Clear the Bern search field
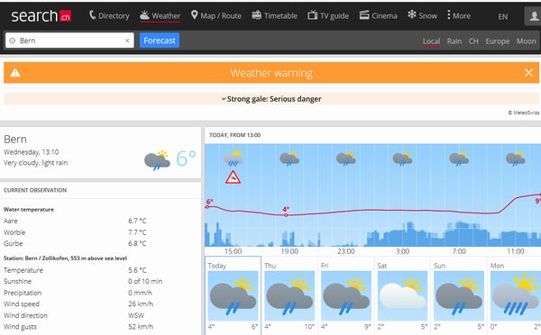Image resolution: width=541 pixels, height=335 pixels. click(127, 41)
